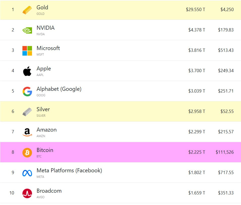241x205 pixels.
Task: Click the Microsoft logo icon
Action: 27,51
